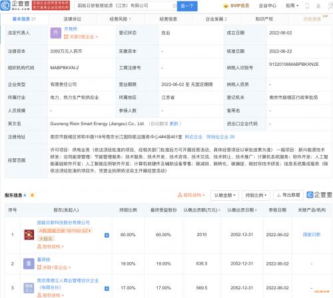Screen dimensions: 333x298
Task: Sort by 认缴出资日期 column header
Action: click(242, 210)
